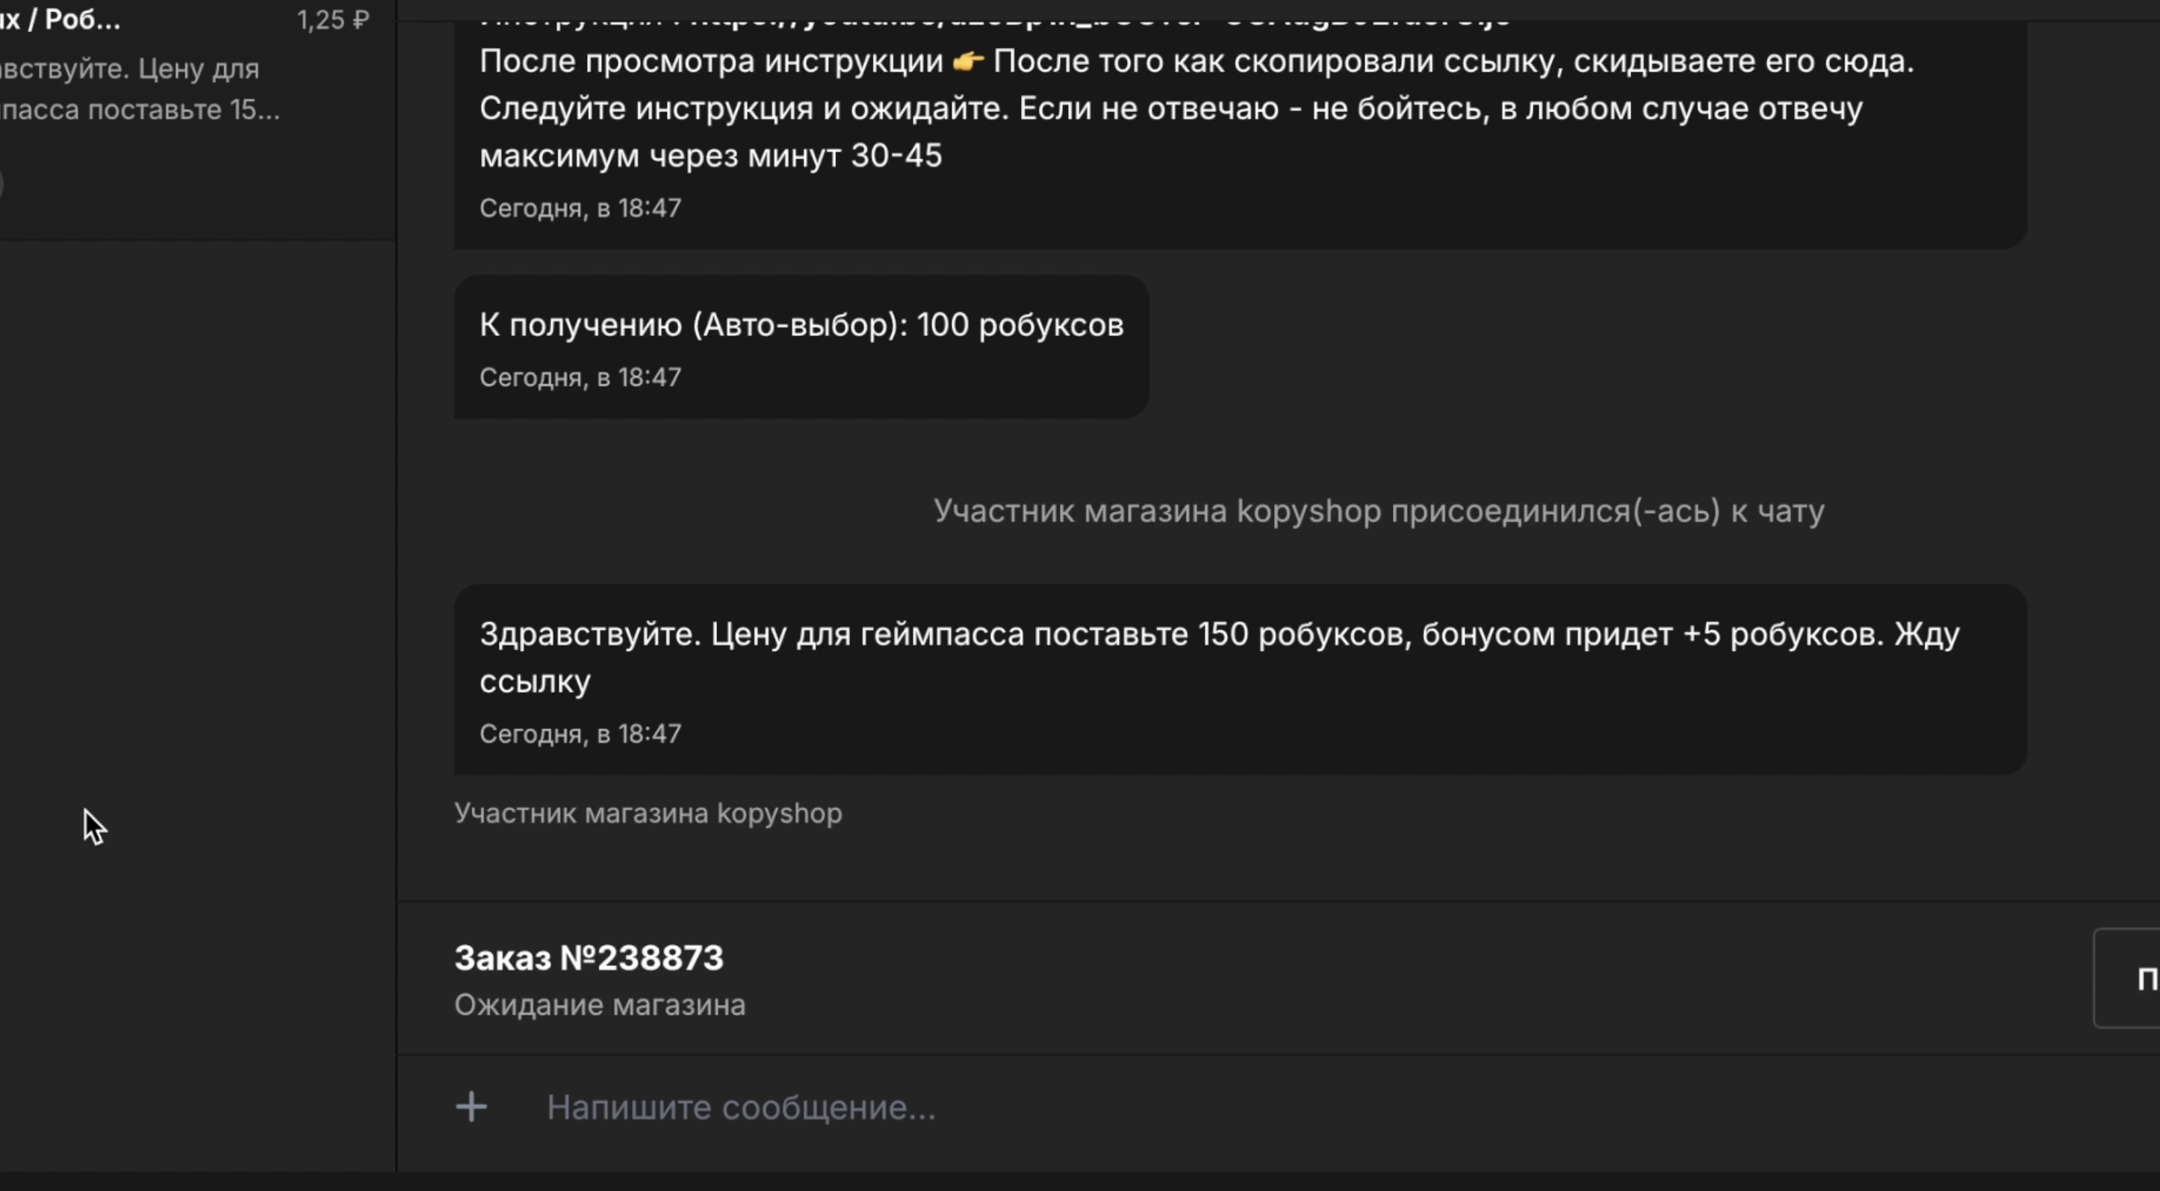The width and height of the screenshot is (2160, 1191).
Task: Click the notice that kopyshop member joined chat
Action: [1379, 510]
